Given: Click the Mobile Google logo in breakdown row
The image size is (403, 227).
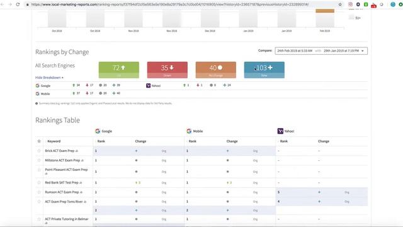Looking at the screenshot, I should point(38,94).
